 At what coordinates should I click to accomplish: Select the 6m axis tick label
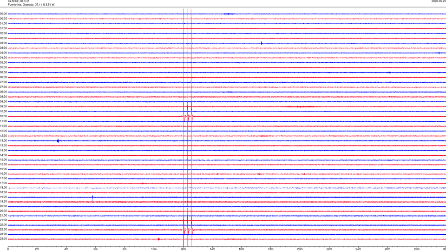pos(96,249)
